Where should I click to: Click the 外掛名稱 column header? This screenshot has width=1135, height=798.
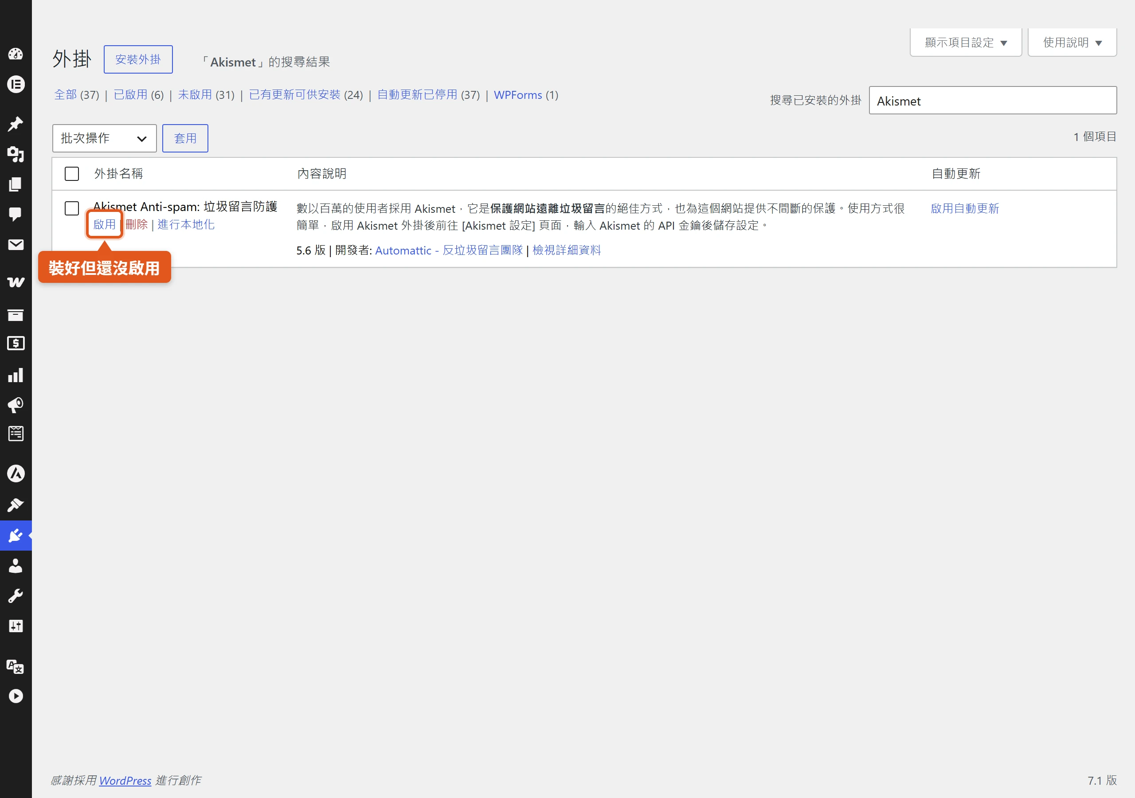(x=119, y=173)
